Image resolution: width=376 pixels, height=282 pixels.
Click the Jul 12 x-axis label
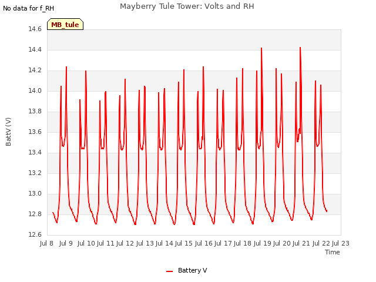point(125,243)
